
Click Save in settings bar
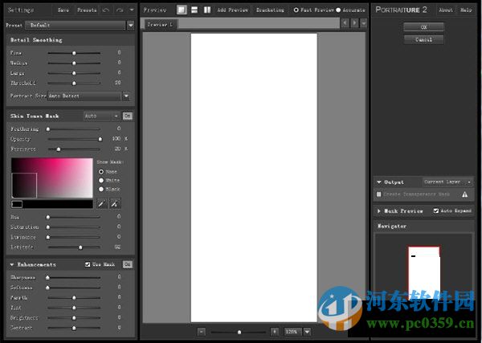tap(63, 10)
